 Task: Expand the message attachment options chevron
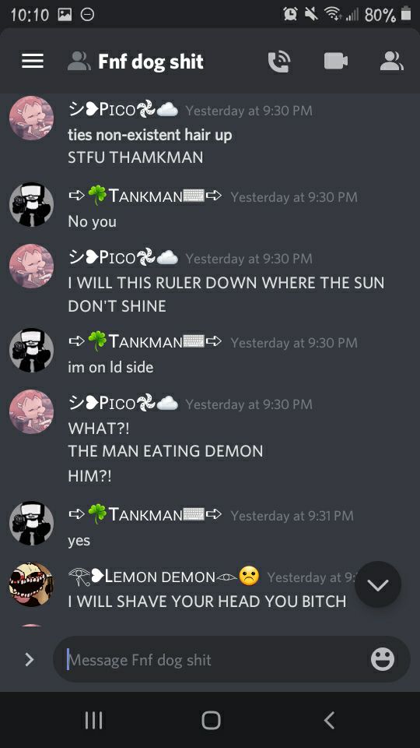point(29,659)
